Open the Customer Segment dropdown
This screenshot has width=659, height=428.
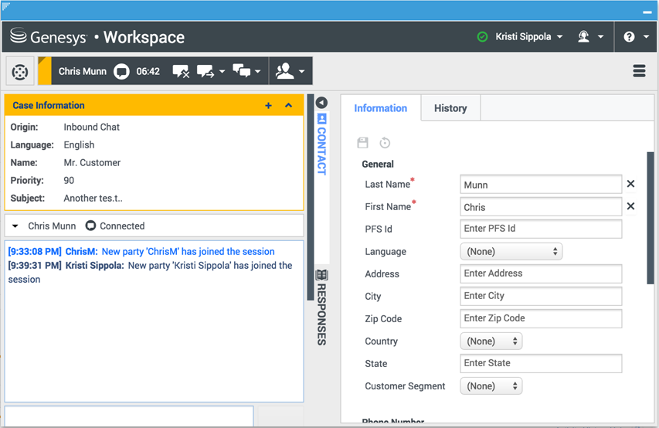click(491, 386)
